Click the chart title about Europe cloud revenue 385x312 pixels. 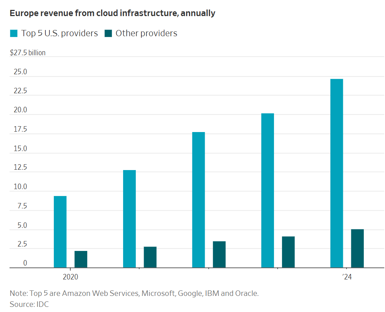coord(112,14)
